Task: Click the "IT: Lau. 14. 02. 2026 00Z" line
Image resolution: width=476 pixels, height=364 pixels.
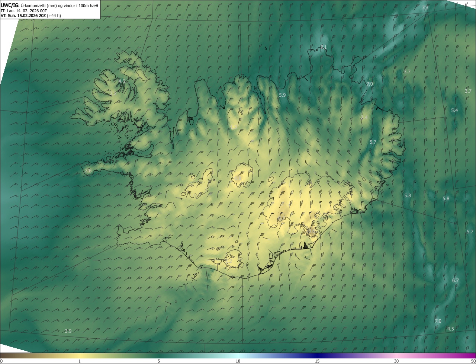Action: tap(24, 10)
